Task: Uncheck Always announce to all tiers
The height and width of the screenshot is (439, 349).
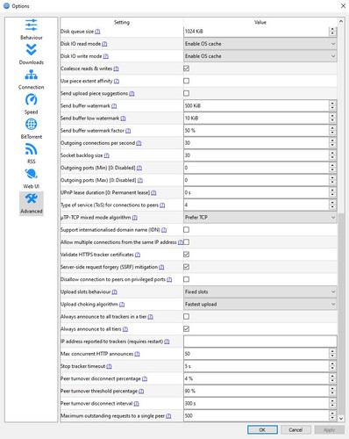Action: [187, 329]
